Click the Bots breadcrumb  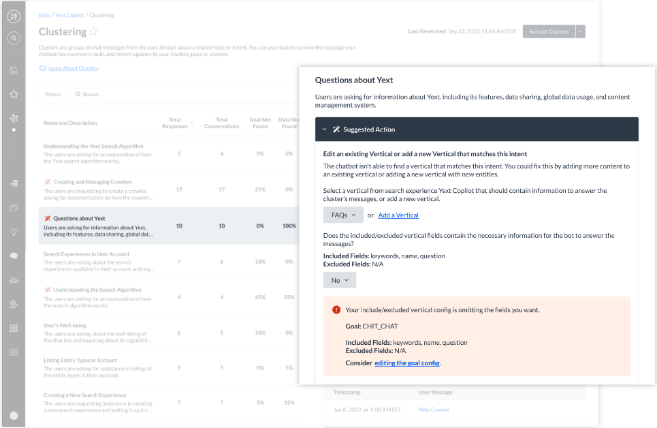pos(44,15)
